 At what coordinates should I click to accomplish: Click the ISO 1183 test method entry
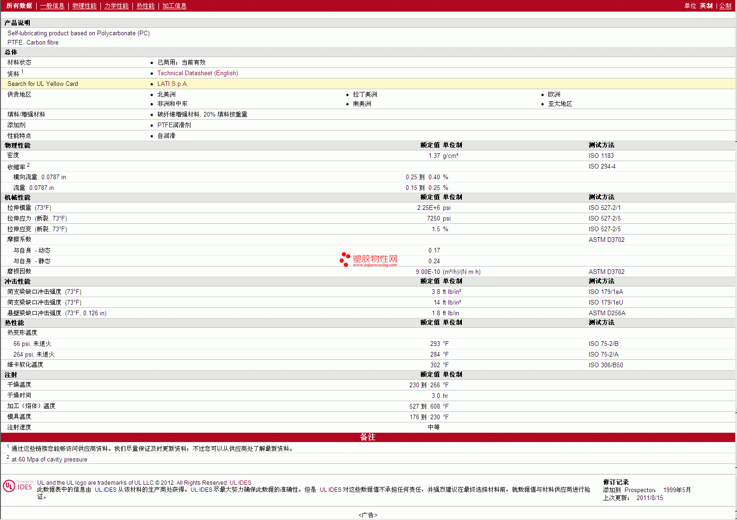[601, 156]
